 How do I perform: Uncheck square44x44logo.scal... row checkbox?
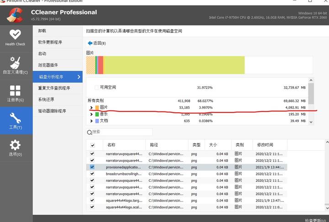pyautogui.click(x=92, y=207)
